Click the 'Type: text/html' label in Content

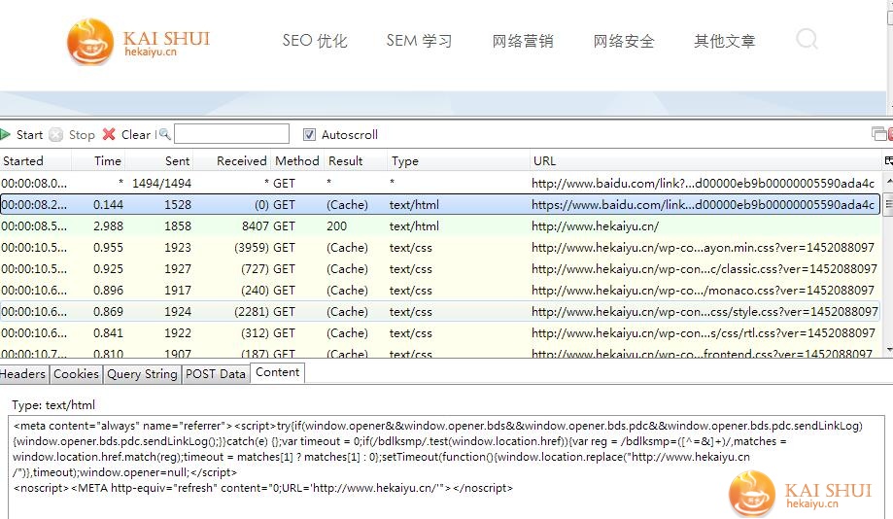click(x=53, y=405)
